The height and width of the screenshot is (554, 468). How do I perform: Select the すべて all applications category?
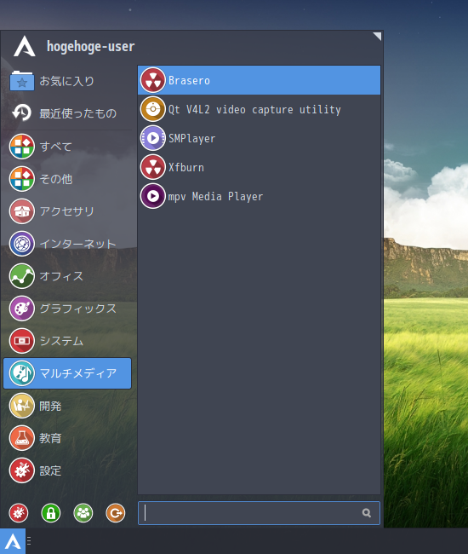67,147
